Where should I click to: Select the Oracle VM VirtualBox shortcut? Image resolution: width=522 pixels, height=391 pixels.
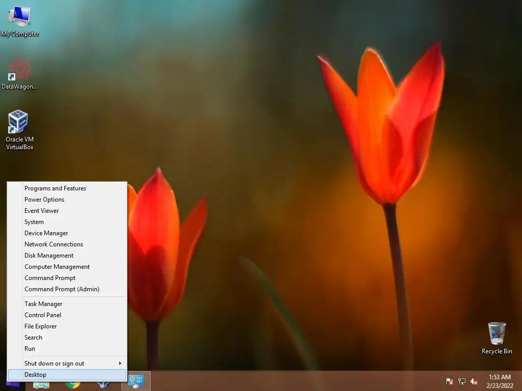pyautogui.click(x=19, y=130)
